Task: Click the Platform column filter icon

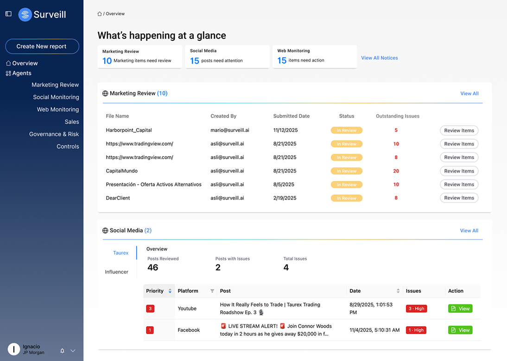Action: point(212,291)
